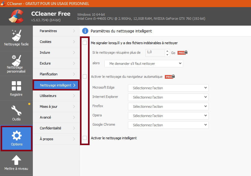
Task: Open the Planification options section
Action: pos(56,74)
